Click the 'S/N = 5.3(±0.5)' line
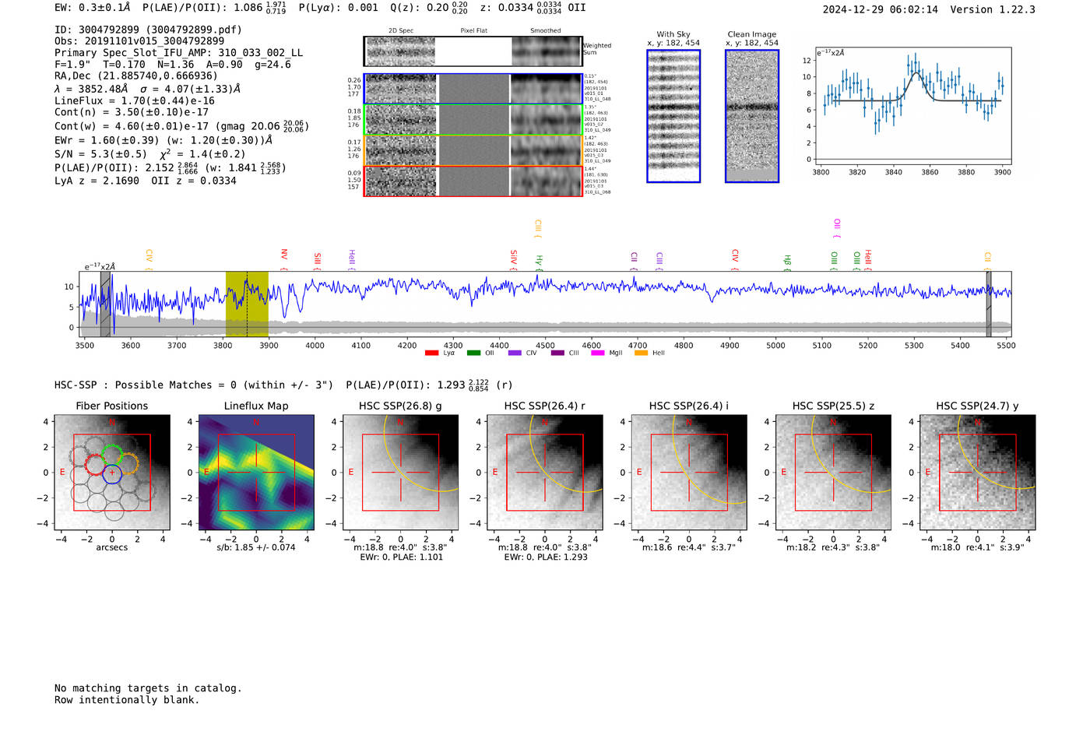Image resolution: width=1090 pixels, height=742 pixels. (x=150, y=153)
